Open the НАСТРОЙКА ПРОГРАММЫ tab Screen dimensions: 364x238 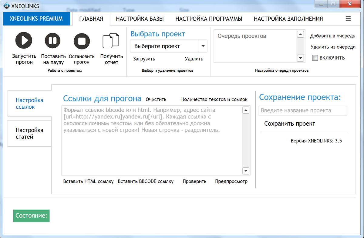click(209, 19)
